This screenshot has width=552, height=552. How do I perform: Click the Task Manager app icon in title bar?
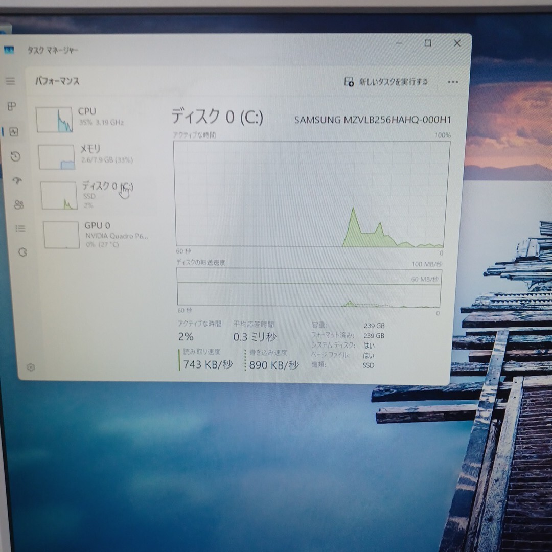pyautogui.click(x=9, y=50)
